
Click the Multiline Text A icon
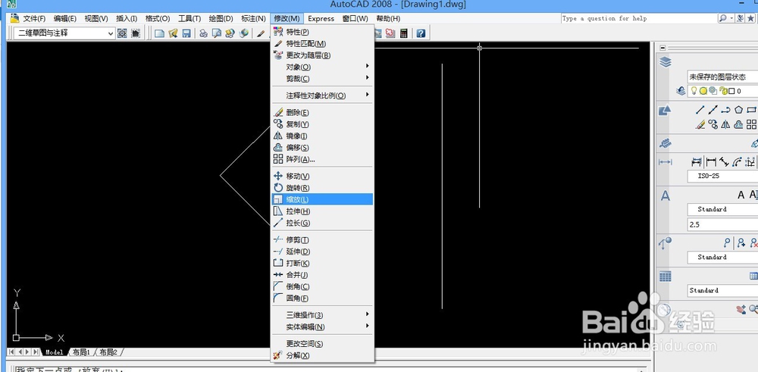tap(741, 195)
